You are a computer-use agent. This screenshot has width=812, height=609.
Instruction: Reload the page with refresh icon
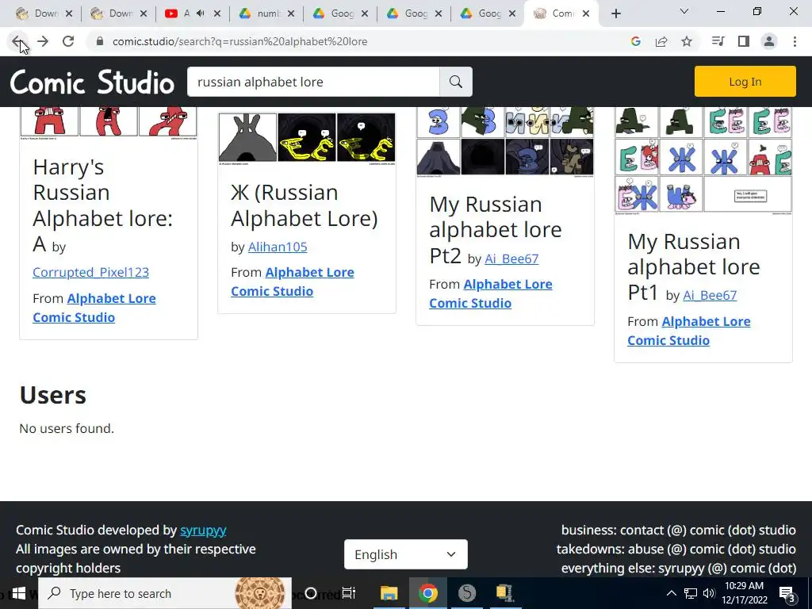coord(68,41)
